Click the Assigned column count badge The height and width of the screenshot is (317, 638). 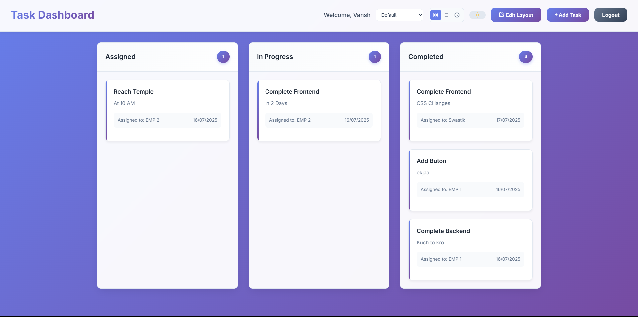(x=223, y=57)
